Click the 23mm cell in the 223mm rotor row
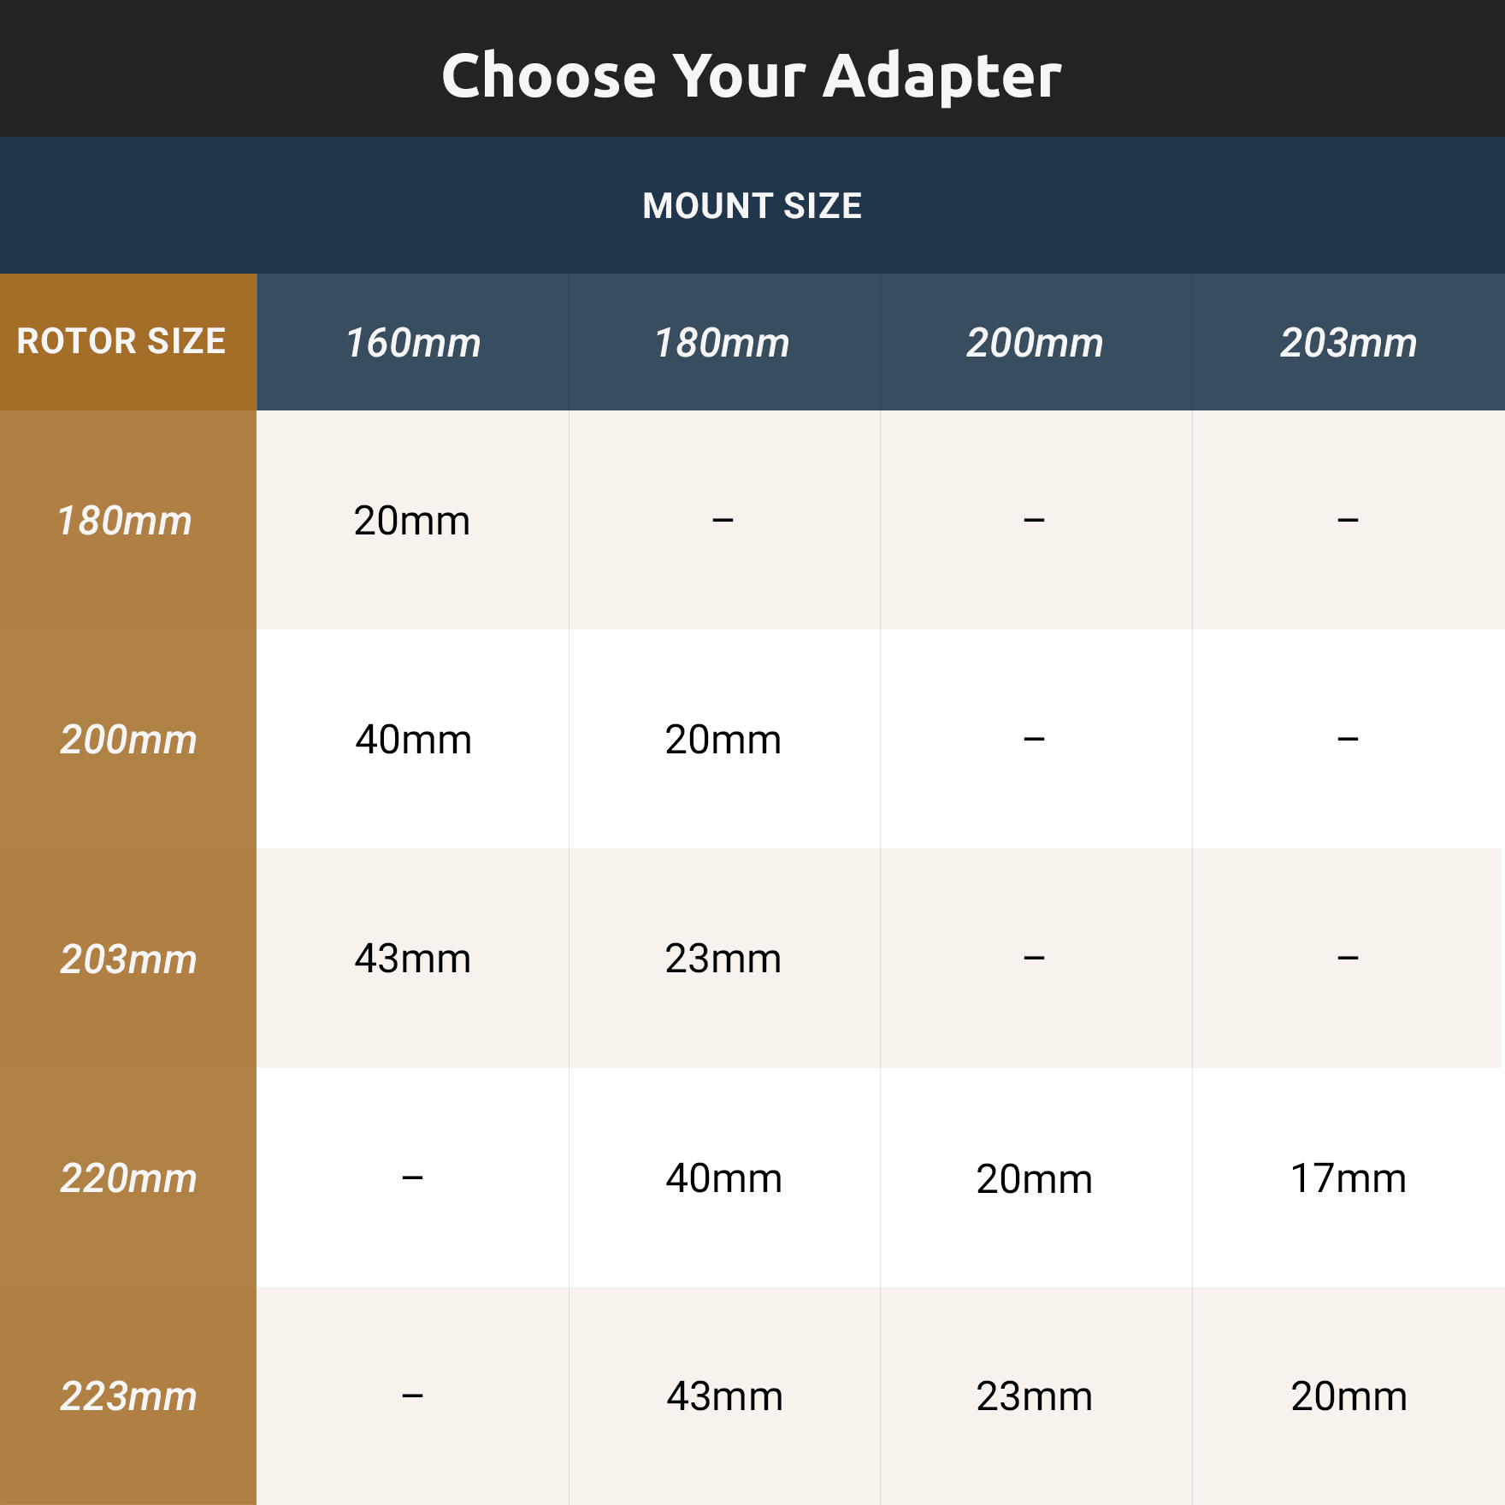This screenshot has height=1505, width=1505. click(x=1035, y=1396)
